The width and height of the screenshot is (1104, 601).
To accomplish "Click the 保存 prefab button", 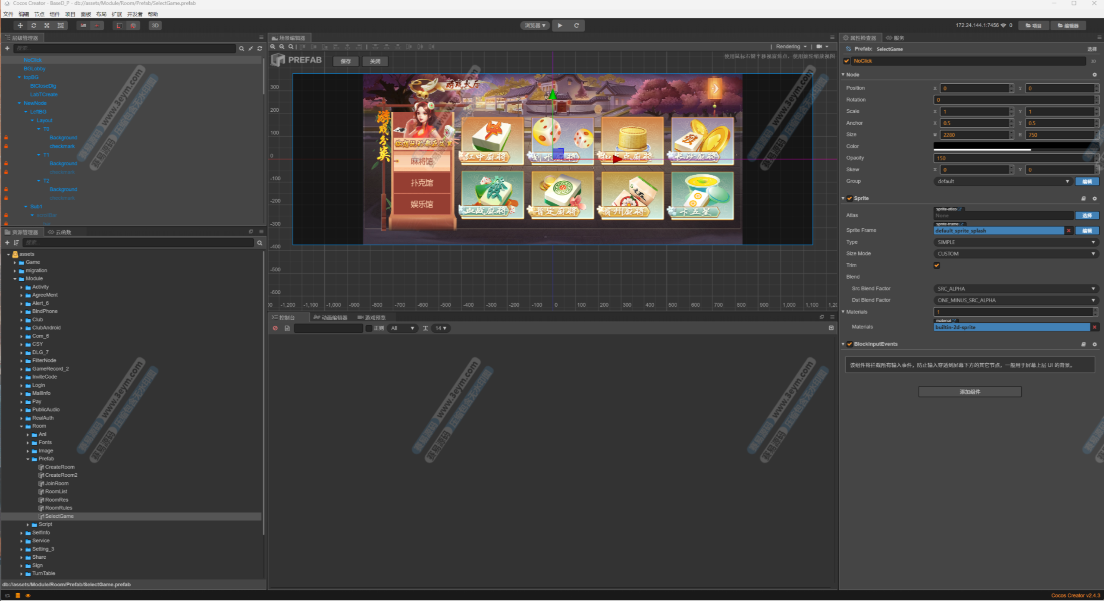I will [345, 61].
